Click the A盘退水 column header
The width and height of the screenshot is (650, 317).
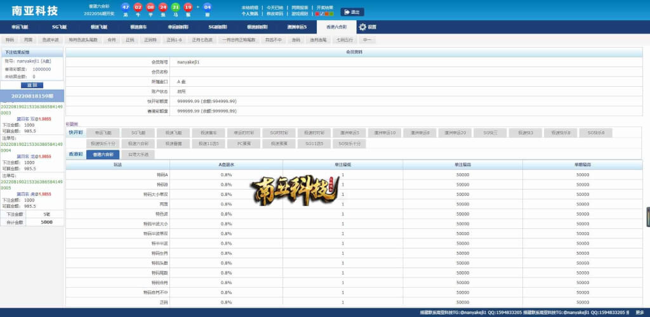[227, 165]
